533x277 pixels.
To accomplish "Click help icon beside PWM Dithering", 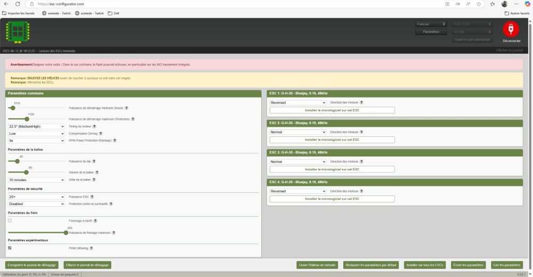I will tap(91, 248).
